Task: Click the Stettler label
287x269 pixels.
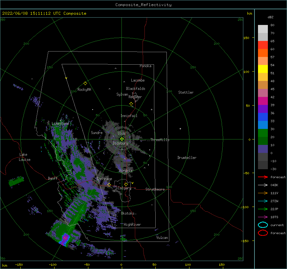Action: point(186,92)
